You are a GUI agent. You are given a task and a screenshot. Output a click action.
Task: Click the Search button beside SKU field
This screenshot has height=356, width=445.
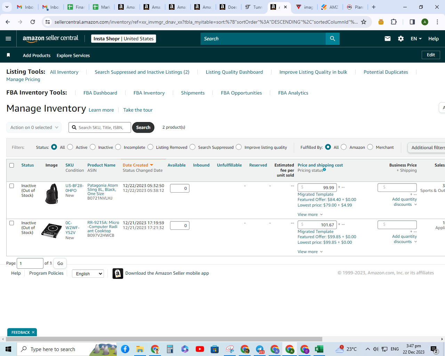[143, 128]
